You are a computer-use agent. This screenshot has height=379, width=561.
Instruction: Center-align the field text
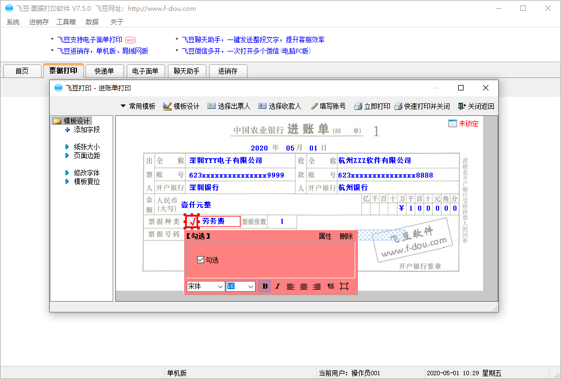(x=304, y=286)
